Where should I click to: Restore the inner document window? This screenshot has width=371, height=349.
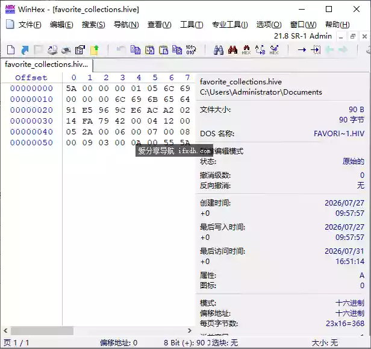point(353,36)
